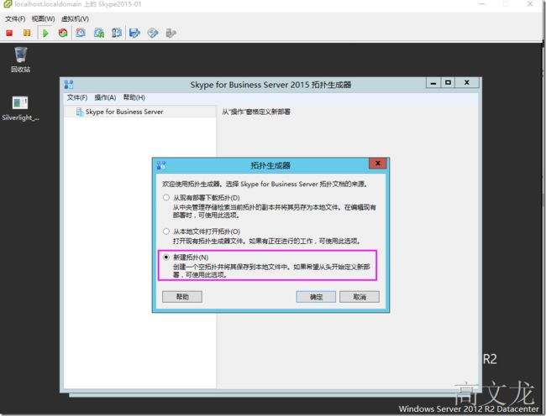The height and width of the screenshot is (416, 546).
Task: Click the red stop VM toolbar icon
Action: (x=9, y=33)
